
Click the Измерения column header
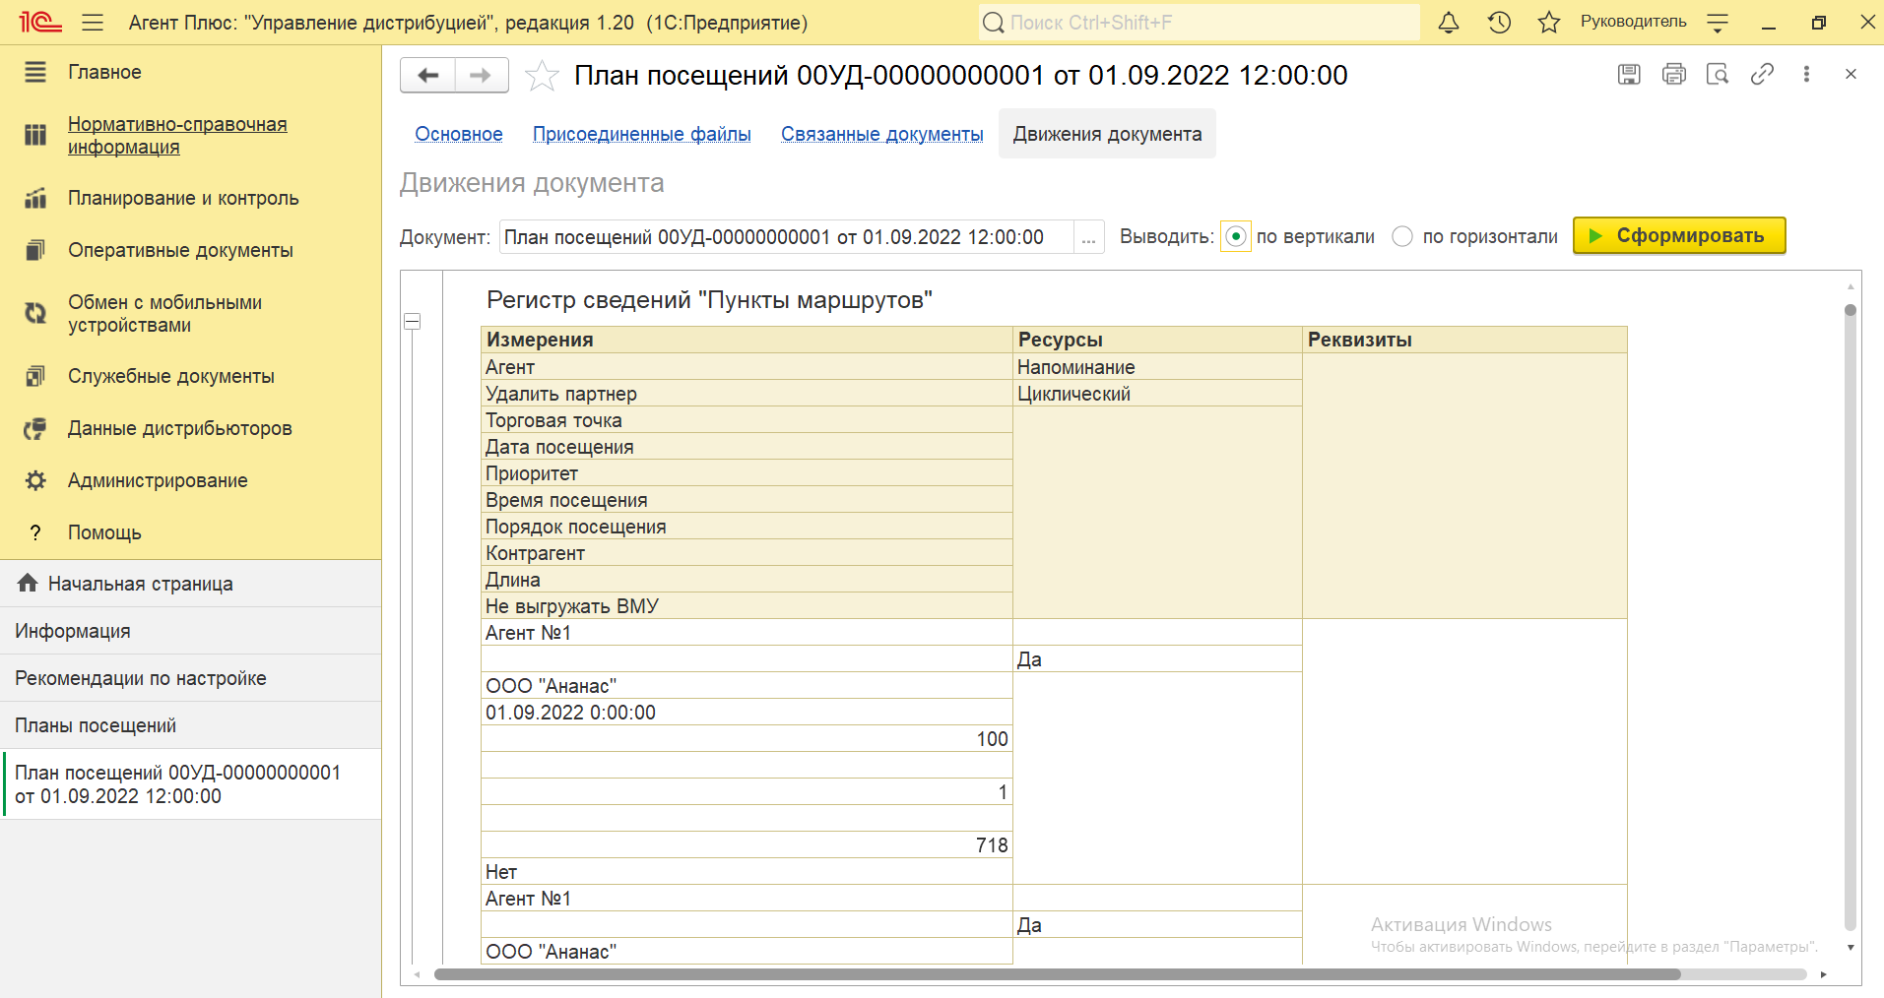[x=747, y=340]
